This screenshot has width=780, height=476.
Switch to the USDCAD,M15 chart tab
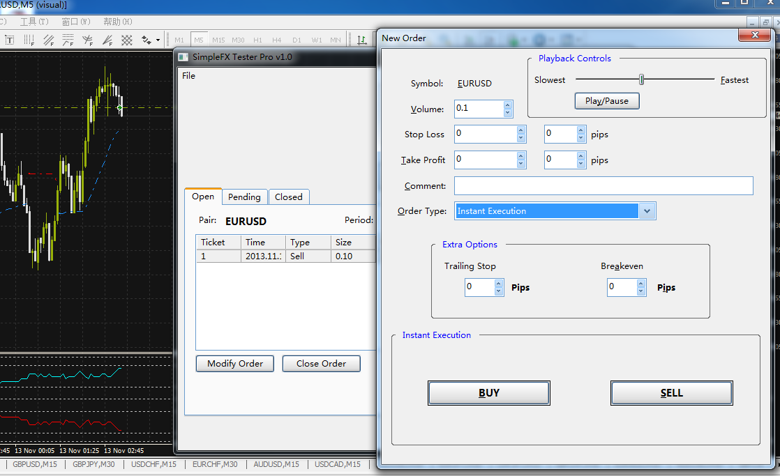pyautogui.click(x=337, y=464)
